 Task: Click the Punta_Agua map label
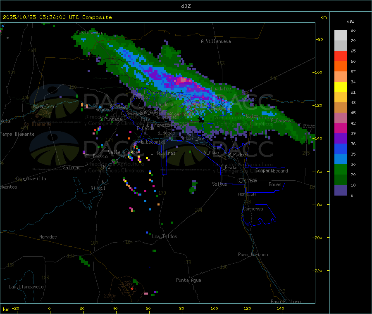click(x=188, y=280)
